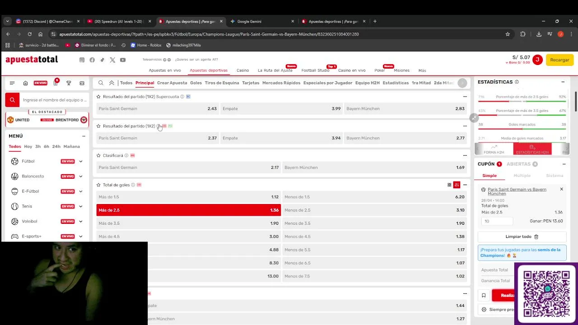This screenshot has width=578, height=325.
Task: Select Bayern München to qualify at 1.69
Action: 374,167
